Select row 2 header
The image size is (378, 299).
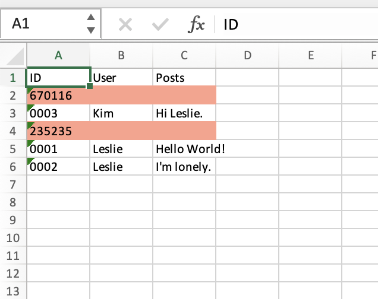(x=12, y=96)
